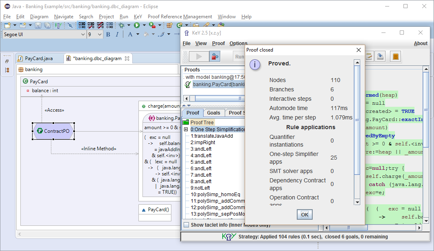The height and width of the screenshot is (251, 434).
Task: Click the Font Color A icon
Action: [130, 35]
